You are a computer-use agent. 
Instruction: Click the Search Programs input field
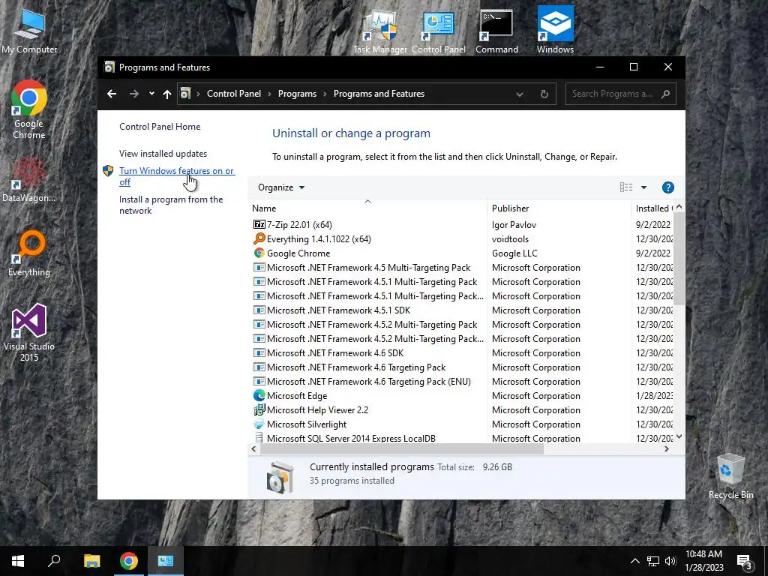(612, 94)
